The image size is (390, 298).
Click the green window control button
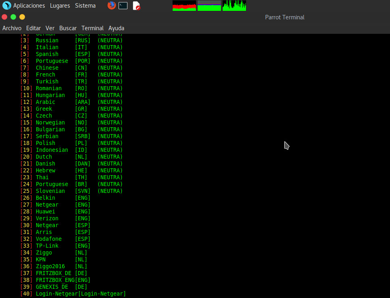pyautogui.click(x=13, y=17)
